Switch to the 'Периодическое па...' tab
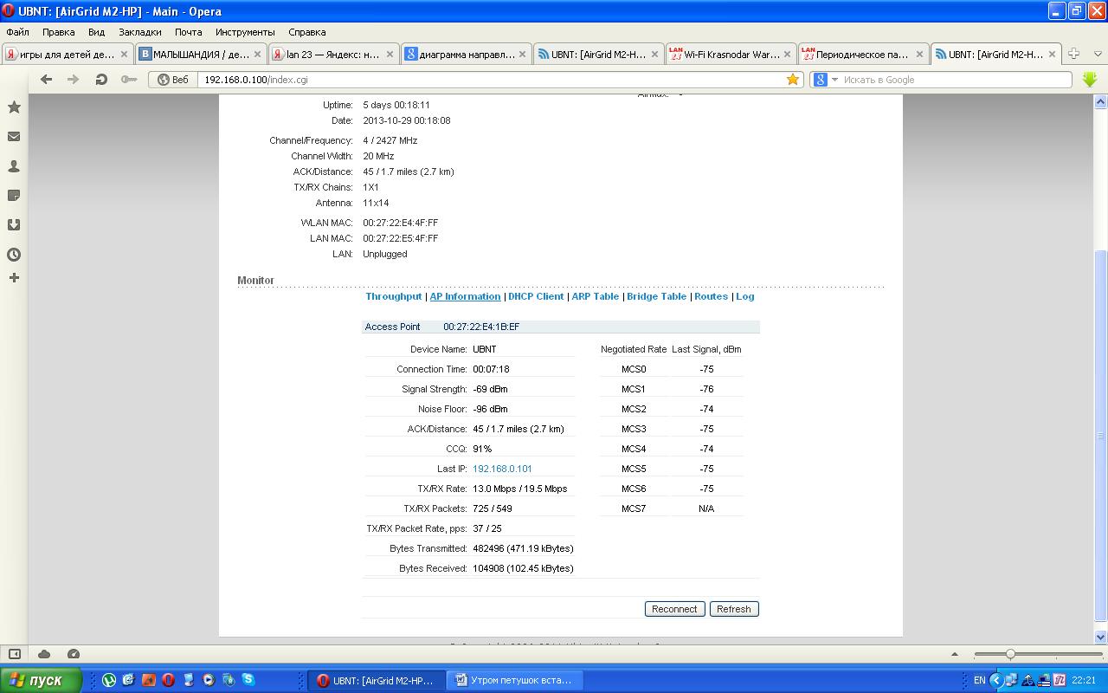The width and height of the screenshot is (1108, 693). pos(862,54)
